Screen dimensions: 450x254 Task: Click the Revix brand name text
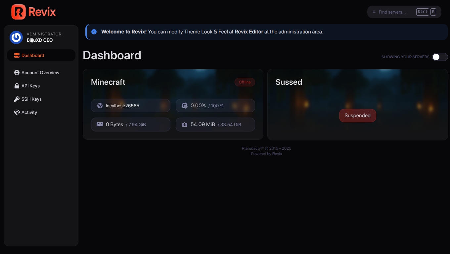pos(42,12)
